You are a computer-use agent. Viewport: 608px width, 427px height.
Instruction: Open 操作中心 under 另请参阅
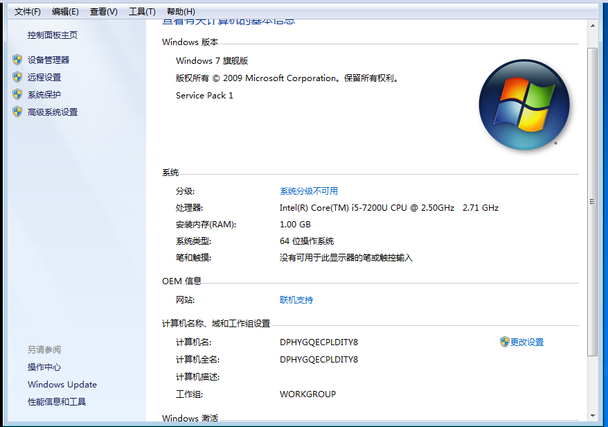tap(44, 367)
